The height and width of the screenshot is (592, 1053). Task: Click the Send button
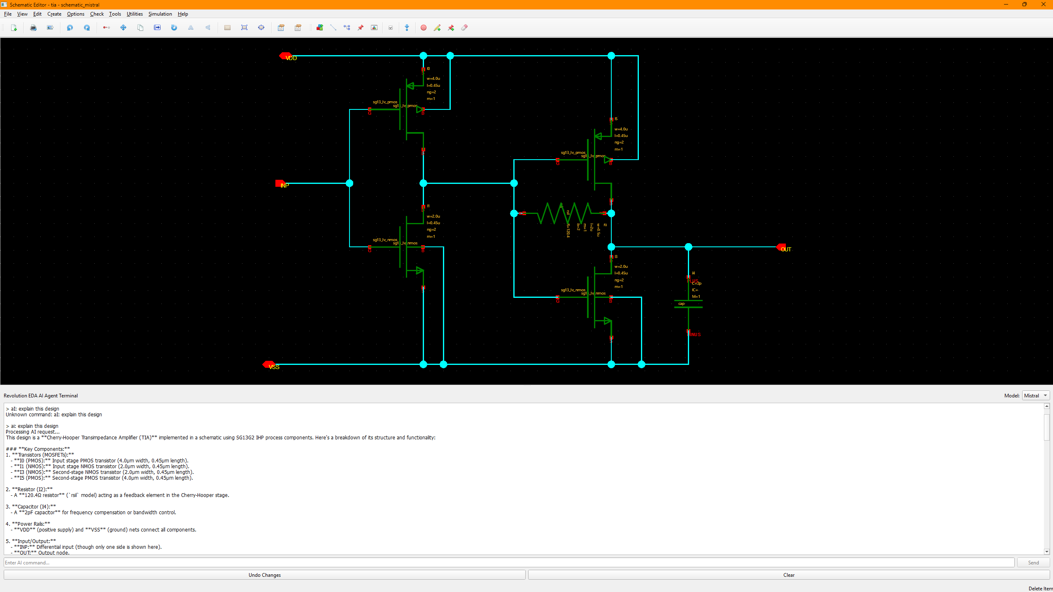click(x=1033, y=563)
